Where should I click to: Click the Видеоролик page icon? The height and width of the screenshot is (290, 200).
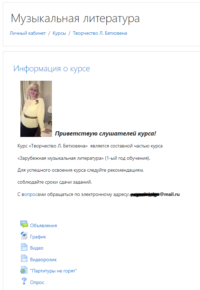(24, 258)
